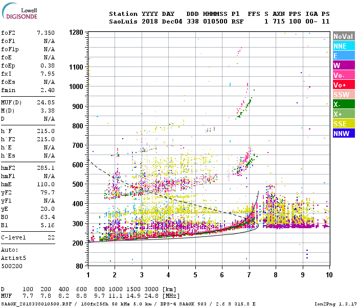358x307 pixels.
Task: Click the MUF 11.1 table value
Action: pos(115,296)
